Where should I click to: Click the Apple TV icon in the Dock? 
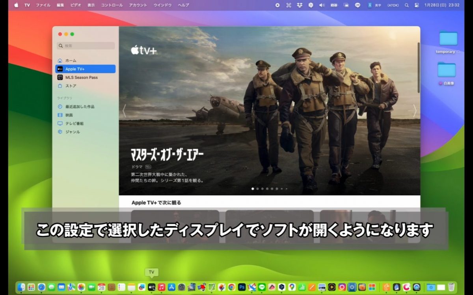(x=151, y=287)
